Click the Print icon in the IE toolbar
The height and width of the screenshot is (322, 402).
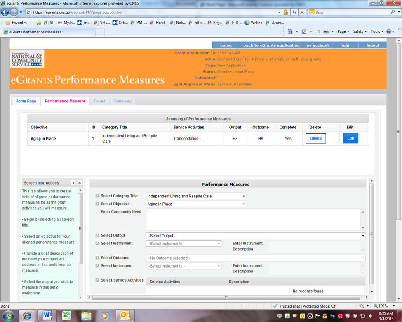click(326, 32)
